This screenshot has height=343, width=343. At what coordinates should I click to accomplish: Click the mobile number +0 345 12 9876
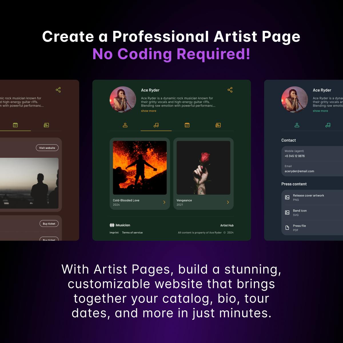[x=295, y=156]
